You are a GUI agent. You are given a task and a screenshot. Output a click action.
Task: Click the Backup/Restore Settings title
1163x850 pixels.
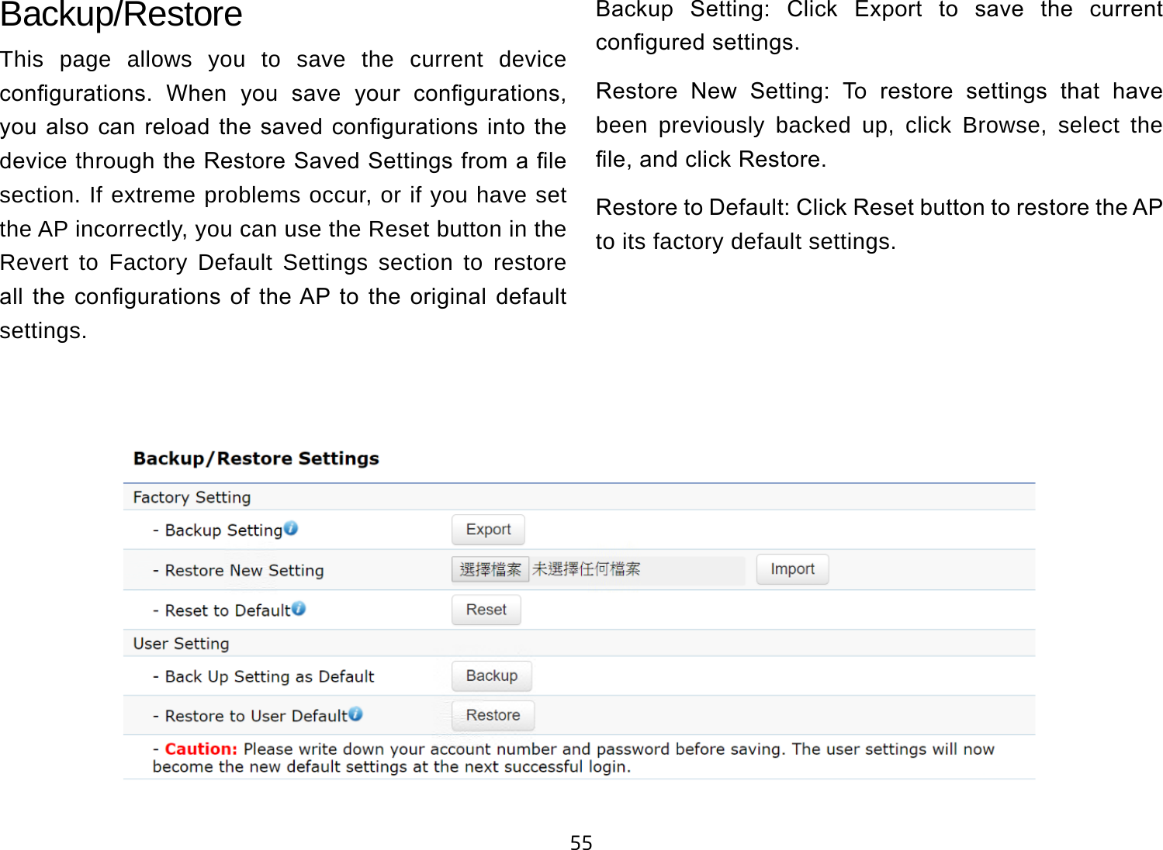[256, 458]
